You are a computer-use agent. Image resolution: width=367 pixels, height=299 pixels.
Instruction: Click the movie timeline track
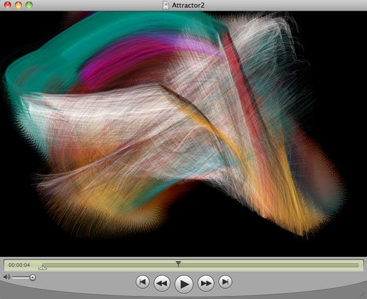click(x=201, y=265)
